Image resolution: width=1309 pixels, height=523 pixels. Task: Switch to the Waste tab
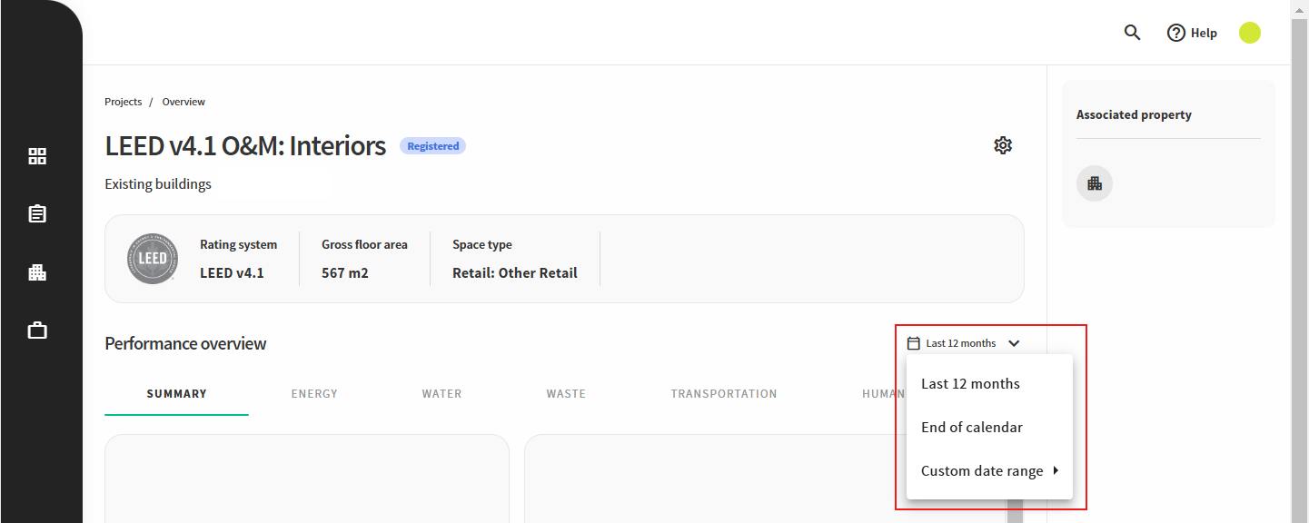(x=566, y=394)
